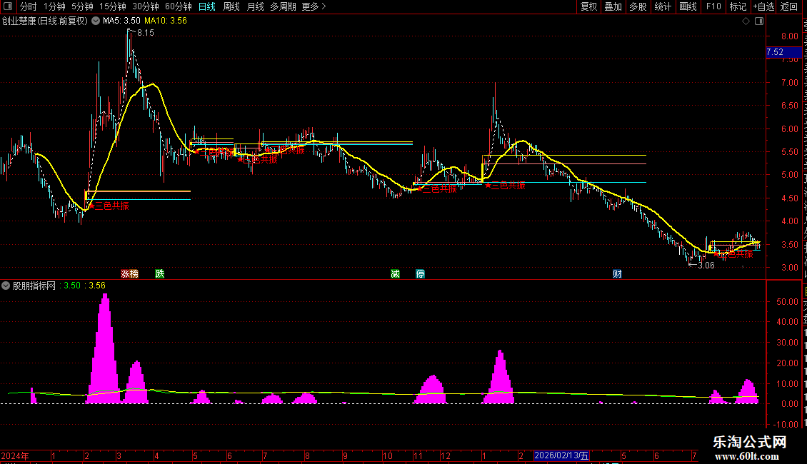Toggle the left sidebar panel icon
This screenshot has height=464, width=807.
pos(8,6)
